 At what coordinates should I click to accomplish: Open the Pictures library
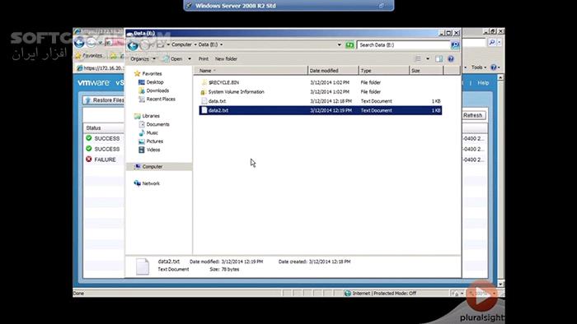(151, 141)
